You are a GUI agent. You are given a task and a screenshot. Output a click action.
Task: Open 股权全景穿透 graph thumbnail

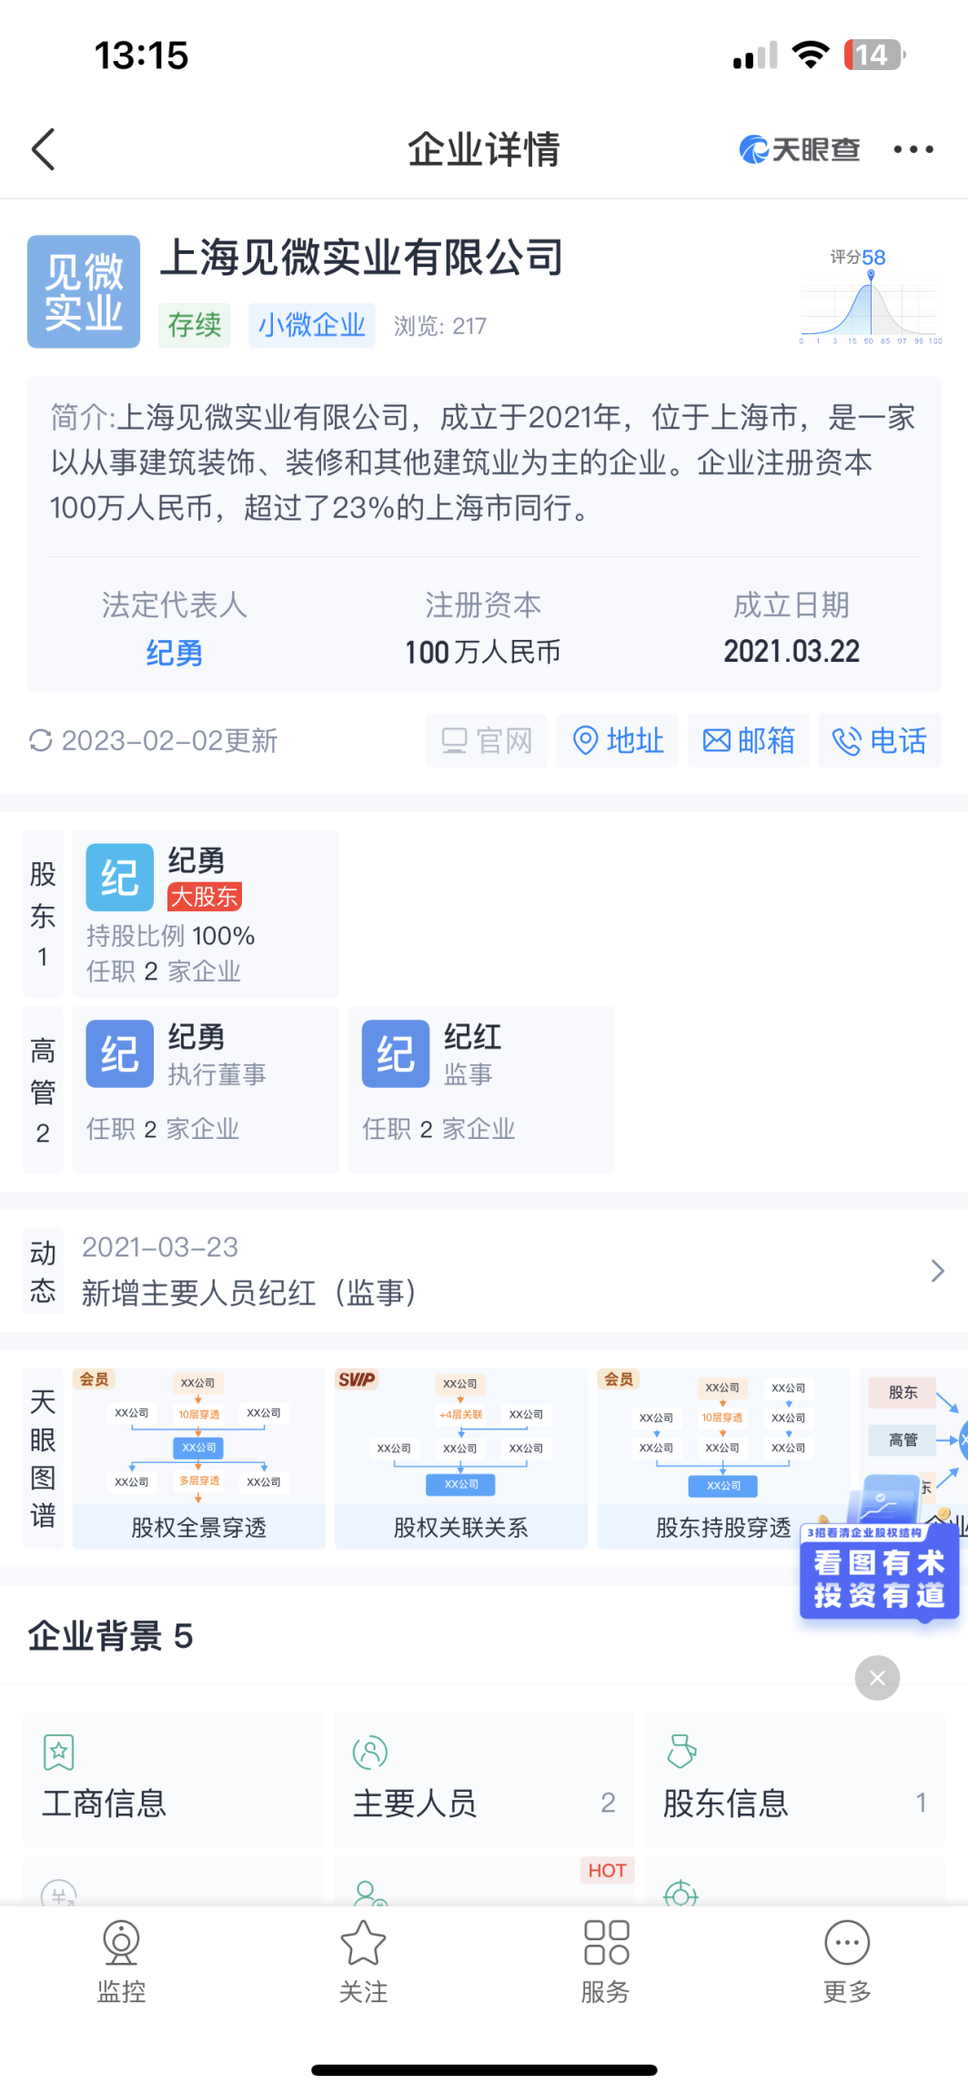click(198, 1457)
